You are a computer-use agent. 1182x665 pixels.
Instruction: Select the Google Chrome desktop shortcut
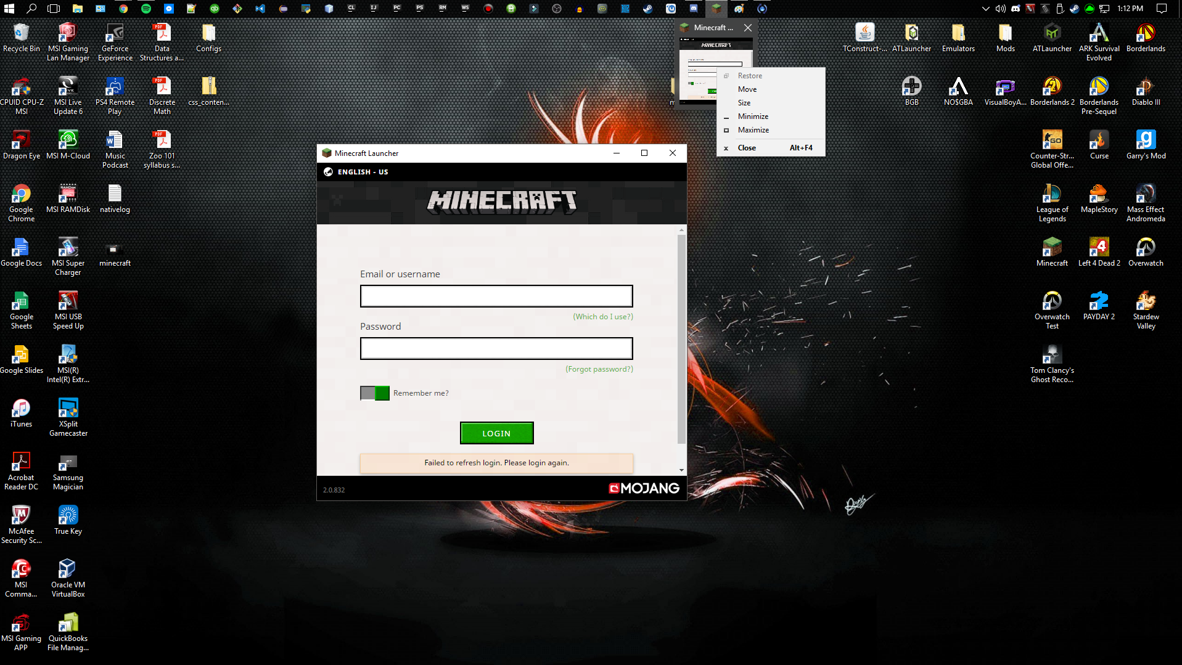click(x=22, y=203)
